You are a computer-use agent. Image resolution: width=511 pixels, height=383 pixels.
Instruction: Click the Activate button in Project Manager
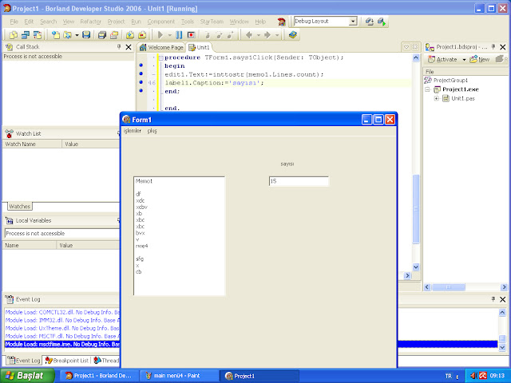tap(442, 59)
